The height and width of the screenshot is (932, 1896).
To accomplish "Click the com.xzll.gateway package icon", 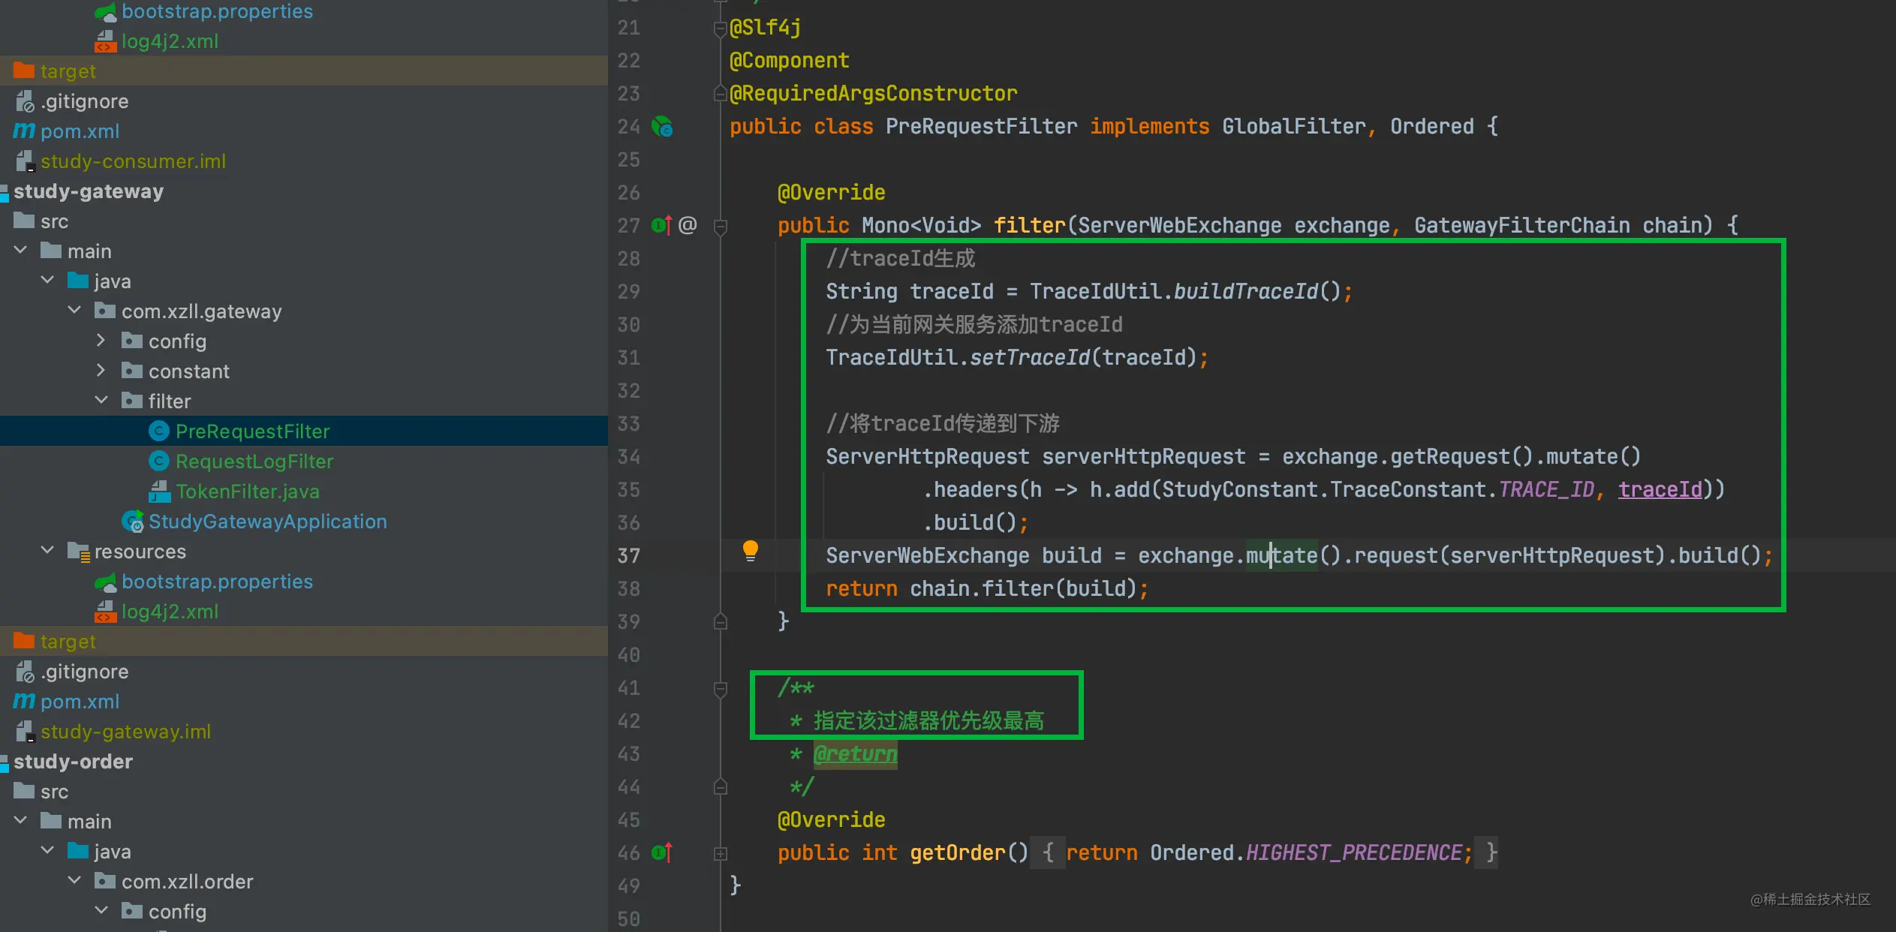I will 105,311.
